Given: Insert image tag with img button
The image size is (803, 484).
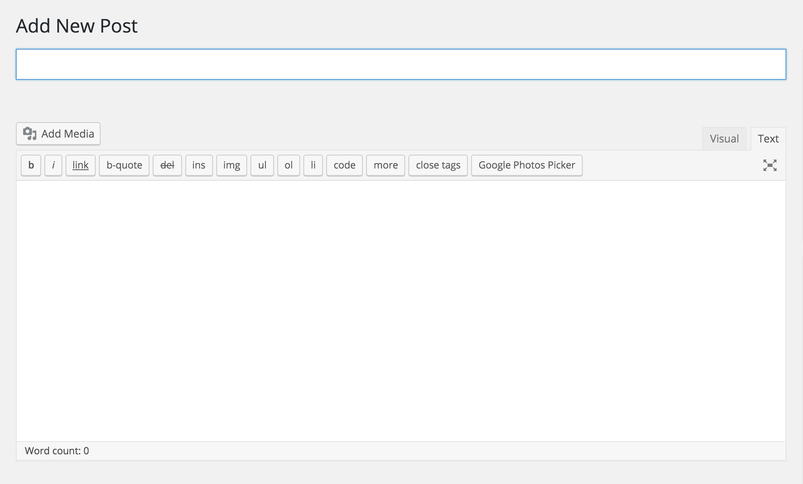Looking at the screenshot, I should point(232,165).
